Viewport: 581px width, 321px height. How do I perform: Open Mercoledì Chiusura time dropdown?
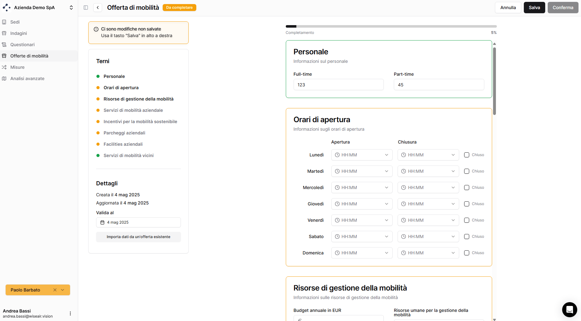coord(428,188)
